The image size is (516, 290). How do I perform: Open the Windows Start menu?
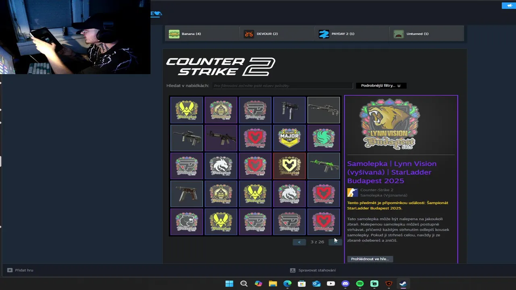click(x=229, y=284)
